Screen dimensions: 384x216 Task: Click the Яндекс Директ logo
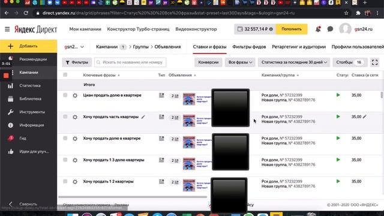coord(36,29)
